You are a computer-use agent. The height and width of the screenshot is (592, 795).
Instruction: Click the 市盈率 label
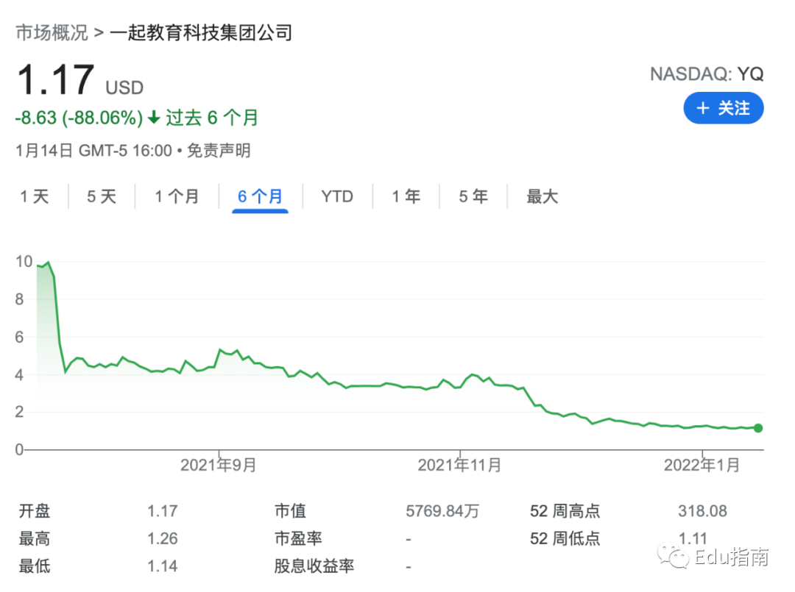[x=298, y=538]
